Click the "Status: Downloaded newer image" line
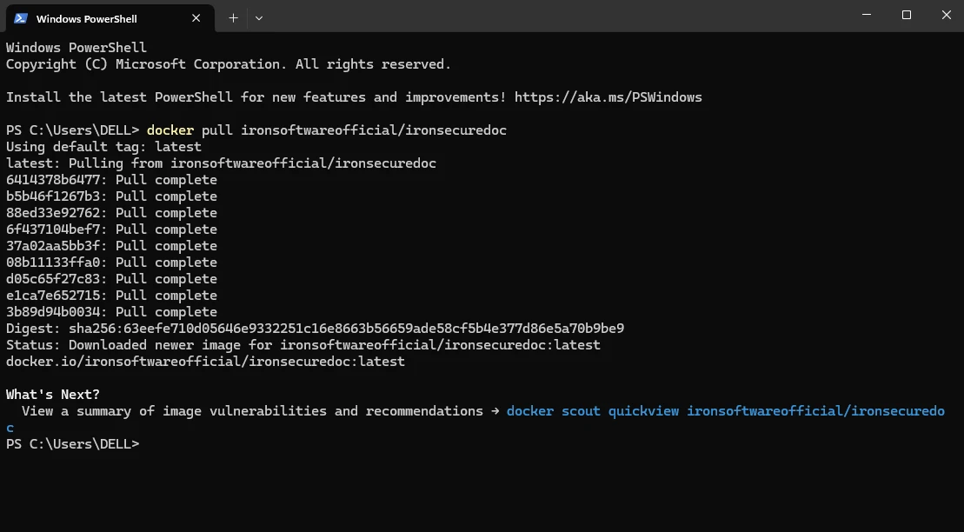Screen dimensions: 964x532 pyautogui.click(x=302, y=345)
